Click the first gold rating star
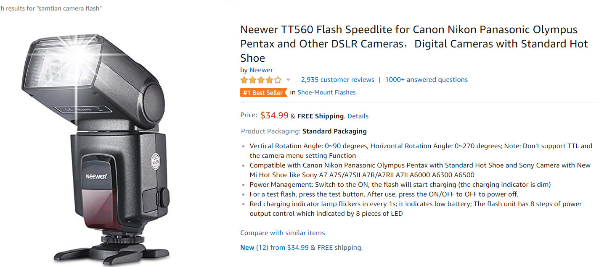The width and height of the screenshot is (599, 267). [x=244, y=80]
